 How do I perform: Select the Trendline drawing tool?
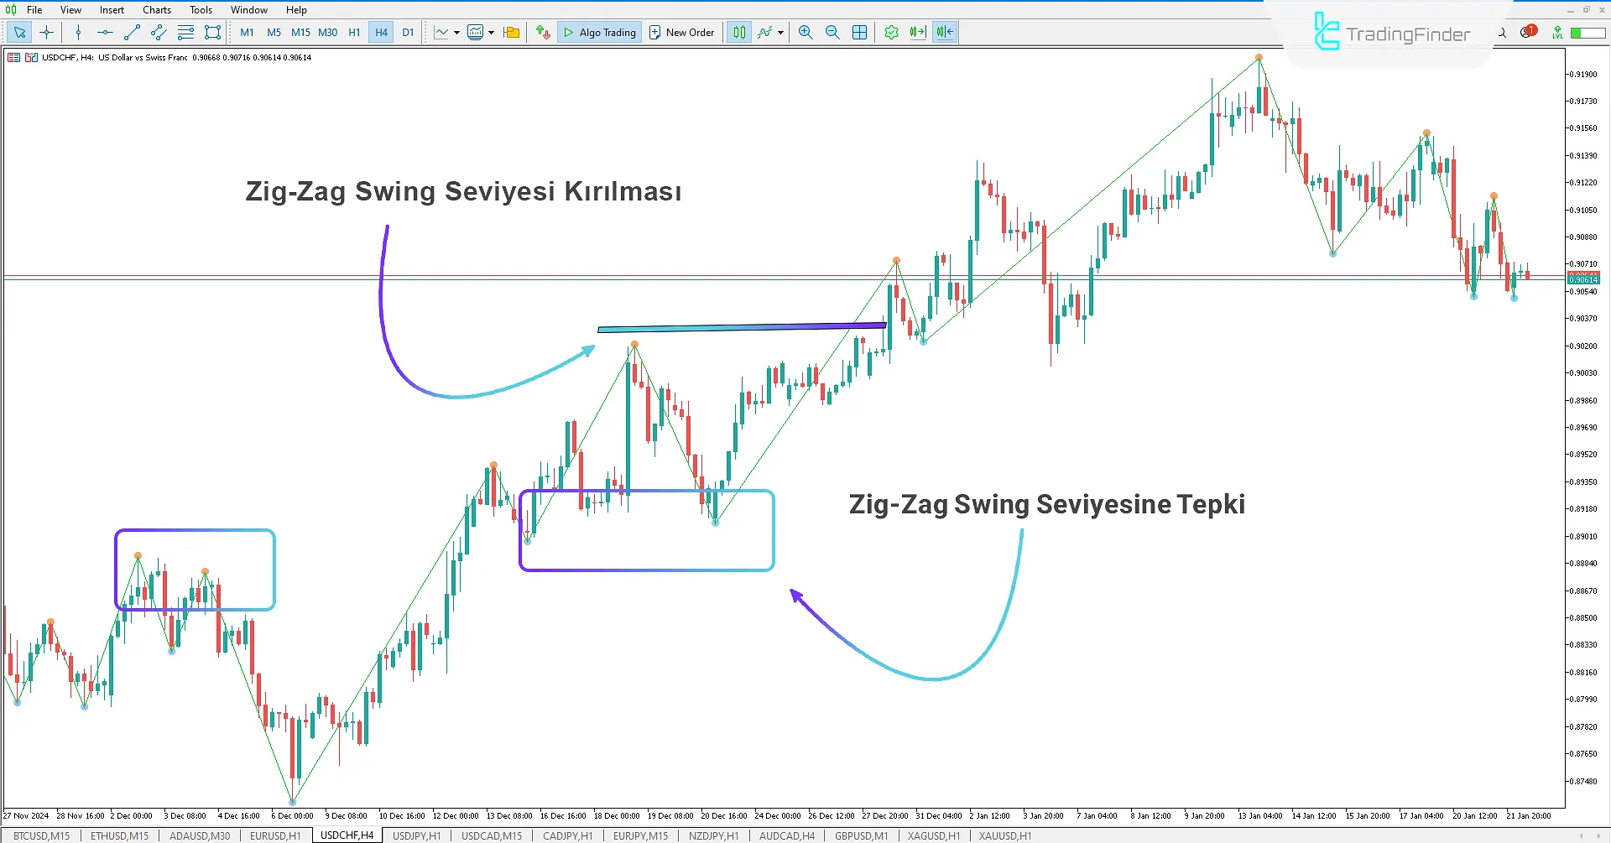point(132,32)
